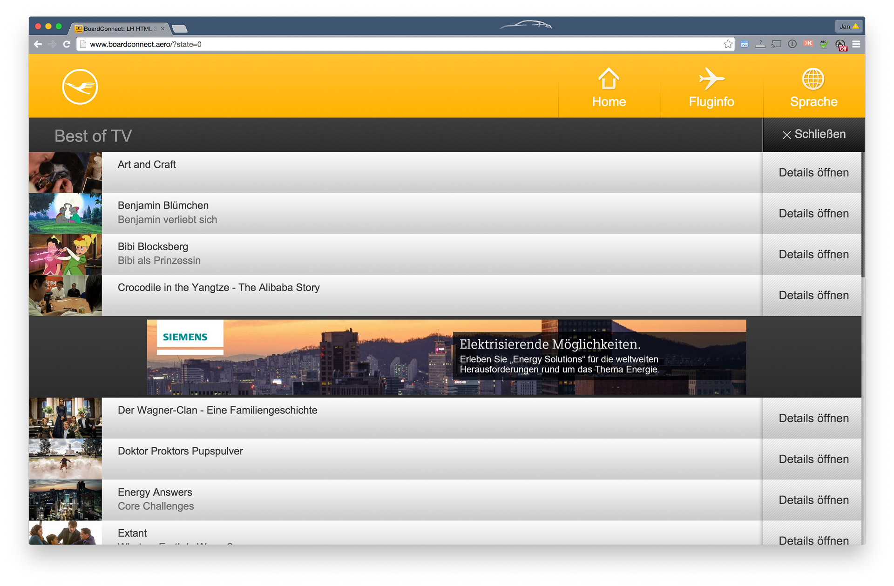
Task: Open details for Bibi Blocksberg
Action: [813, 255]
